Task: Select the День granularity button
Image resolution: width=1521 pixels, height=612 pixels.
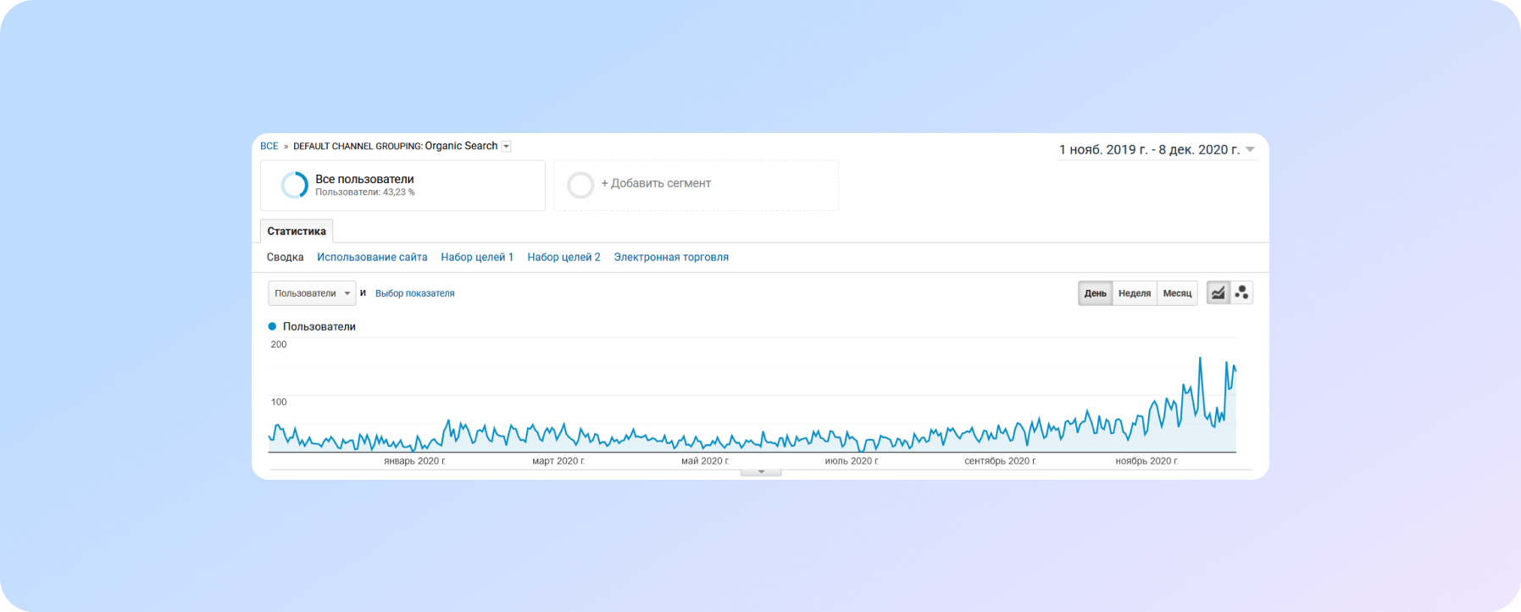Action: tap(1095, 293)
